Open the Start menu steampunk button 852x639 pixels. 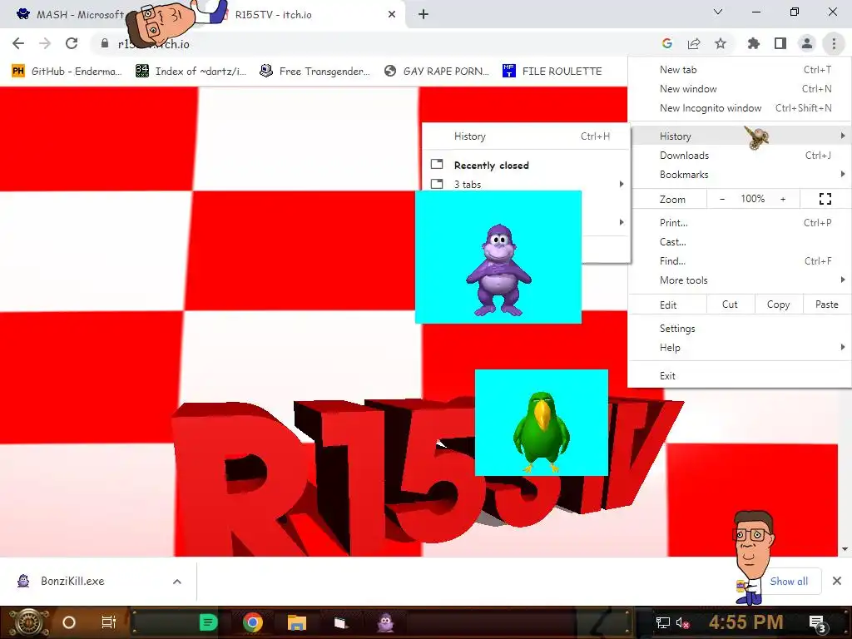(28, 622)
